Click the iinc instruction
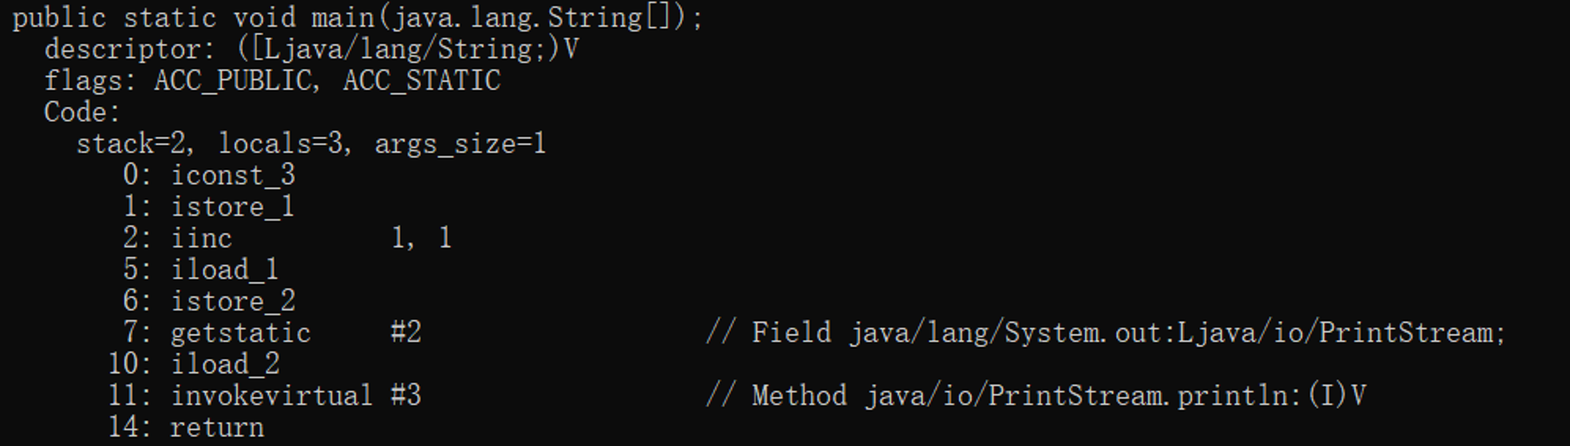This screenshot has height=446, width=1570. (202, 238)
